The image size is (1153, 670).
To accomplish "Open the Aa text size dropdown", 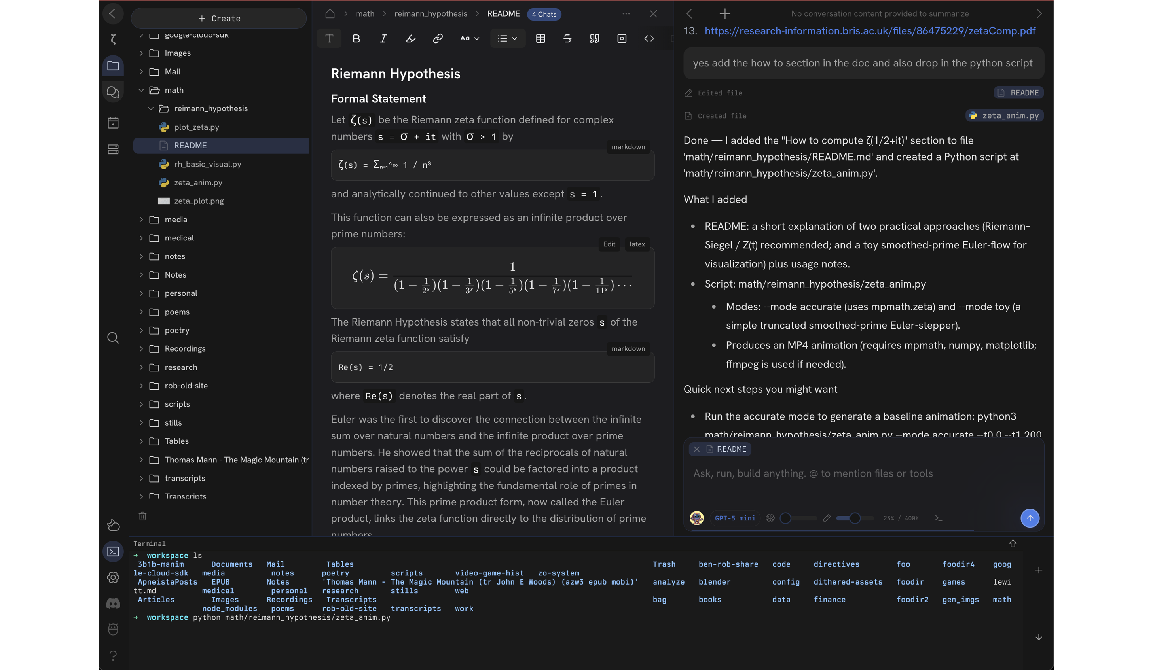I will pos(469,38).
